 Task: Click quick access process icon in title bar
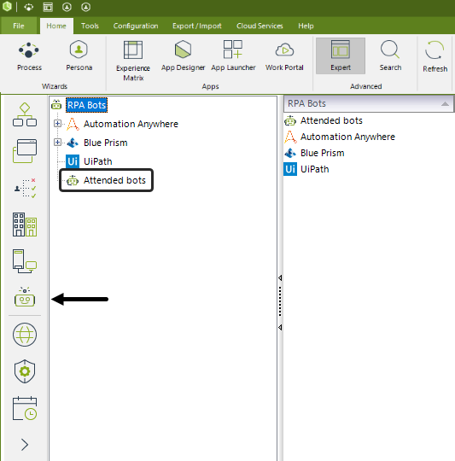[28, 7]
